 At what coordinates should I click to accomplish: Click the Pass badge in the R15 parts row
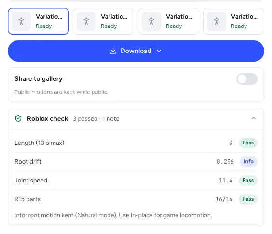coord(248,199)
